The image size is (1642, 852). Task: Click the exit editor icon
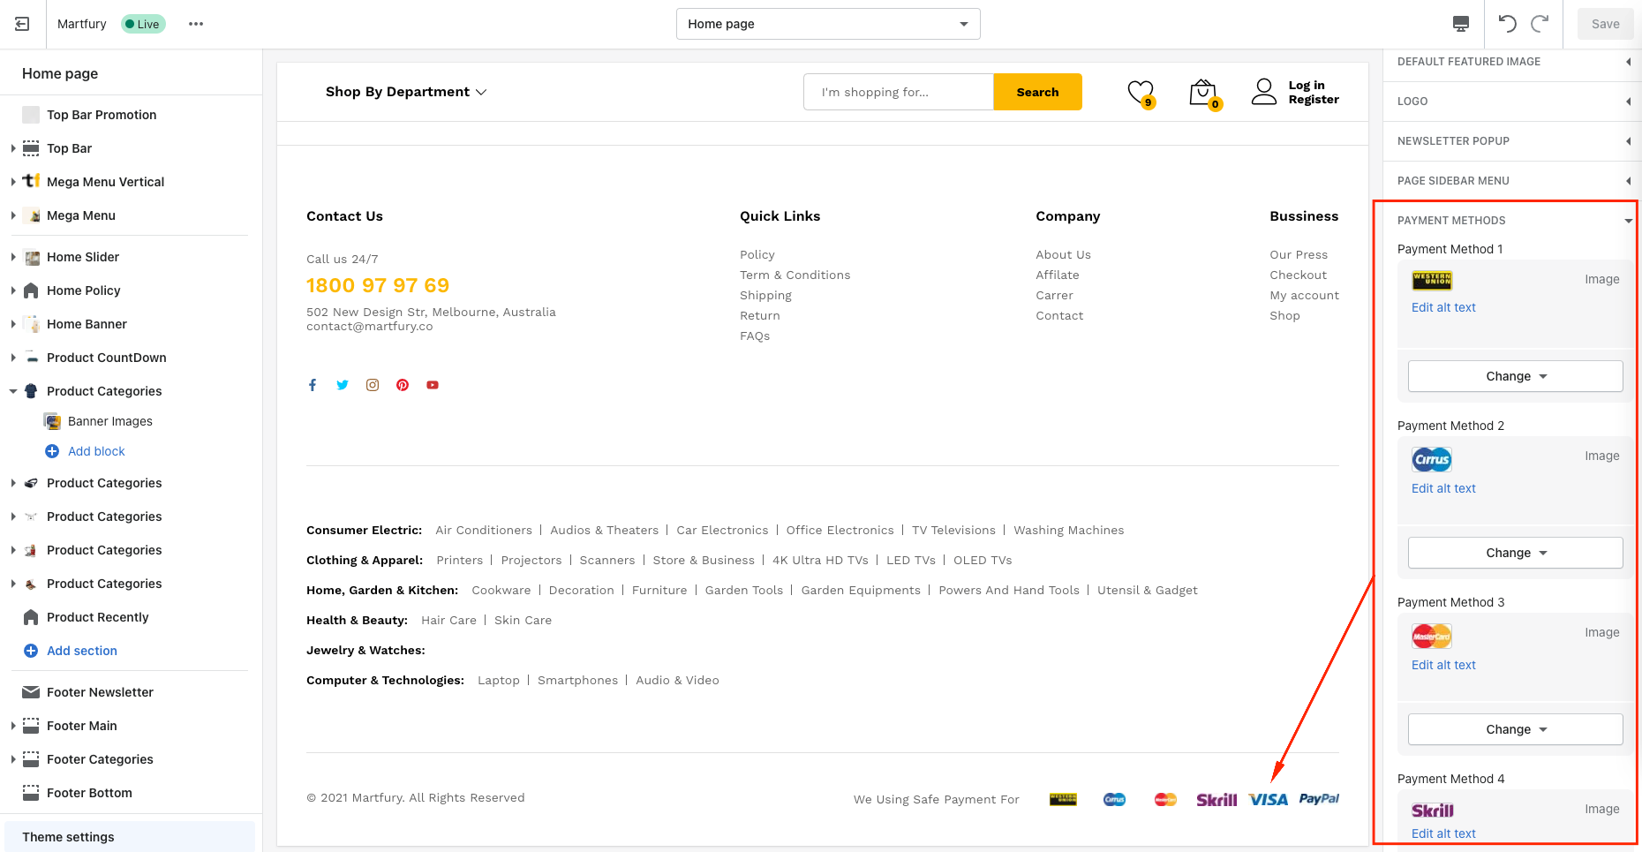22,24
